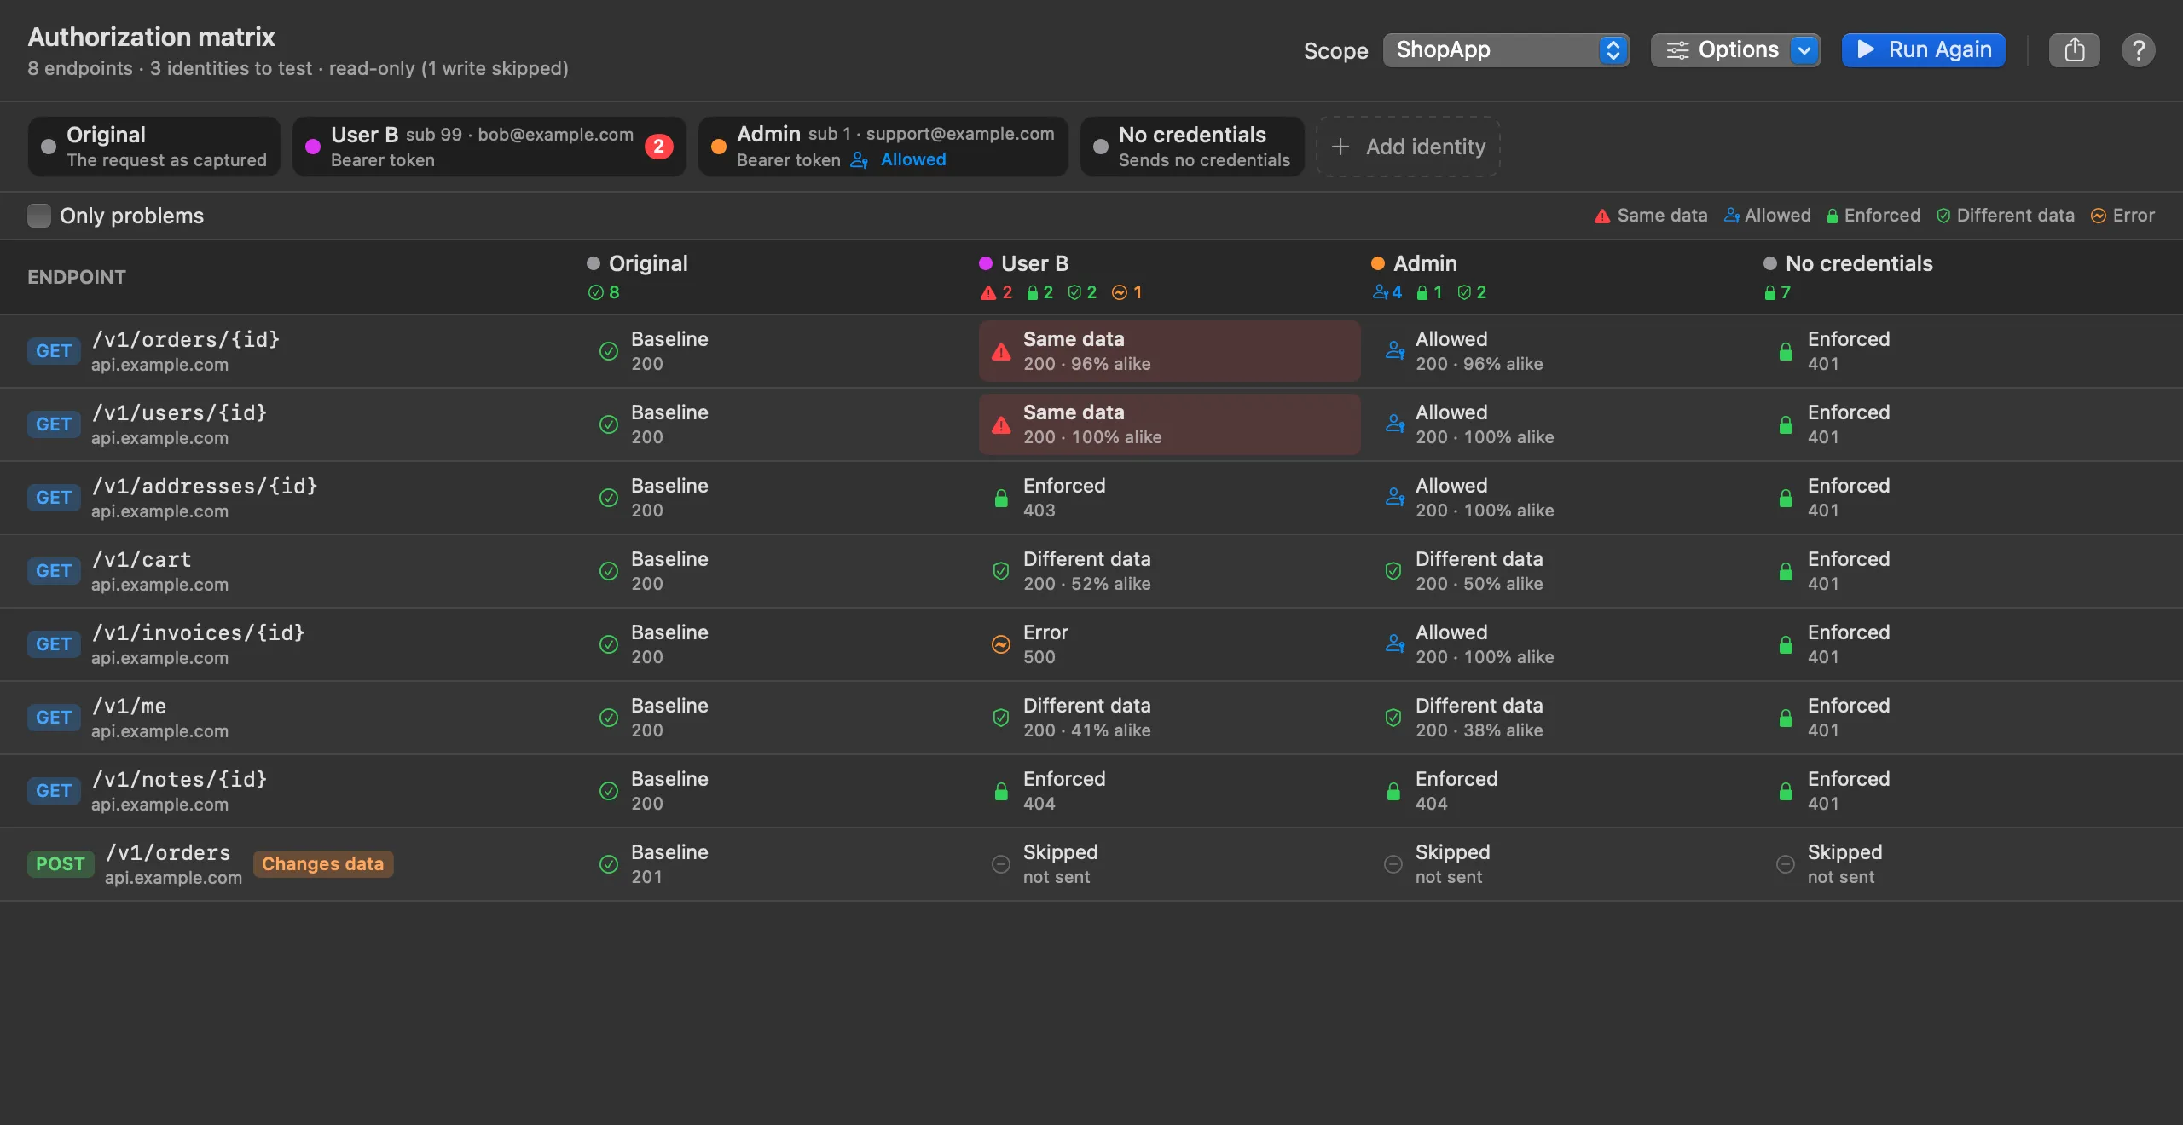
Task: Click the red badge showing 2 on User B
Action: [658, 147]
